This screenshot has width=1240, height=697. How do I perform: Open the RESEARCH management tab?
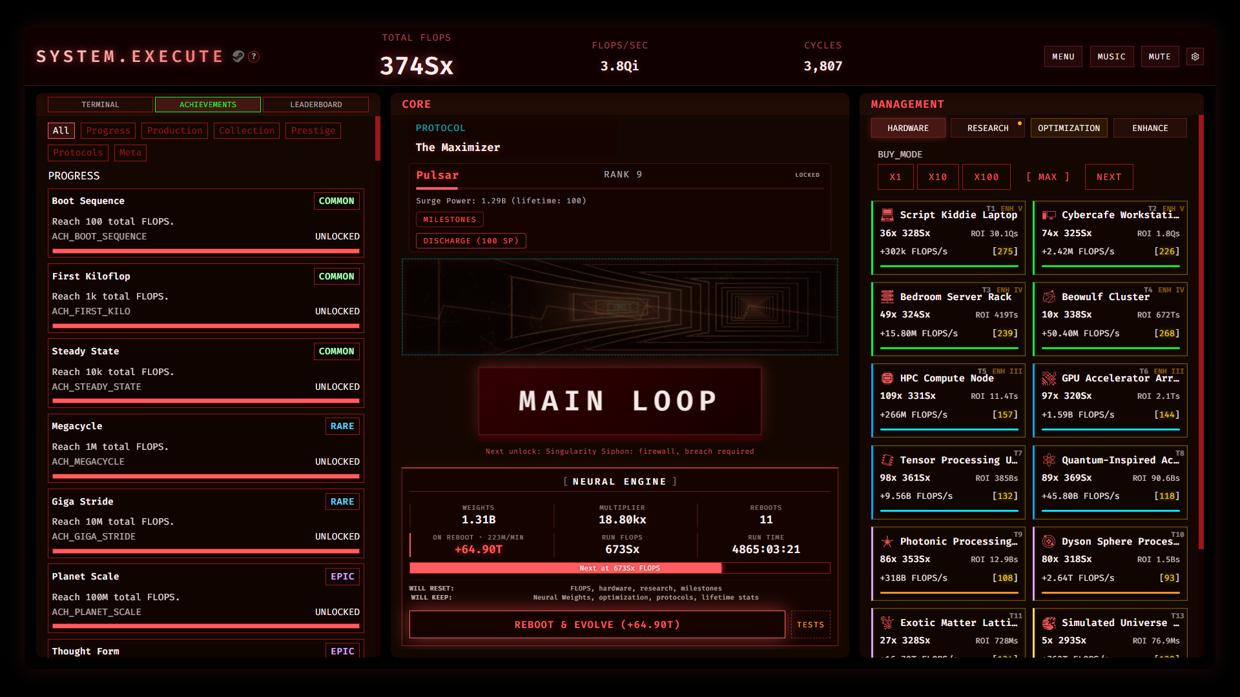click(x=987, y=128)
